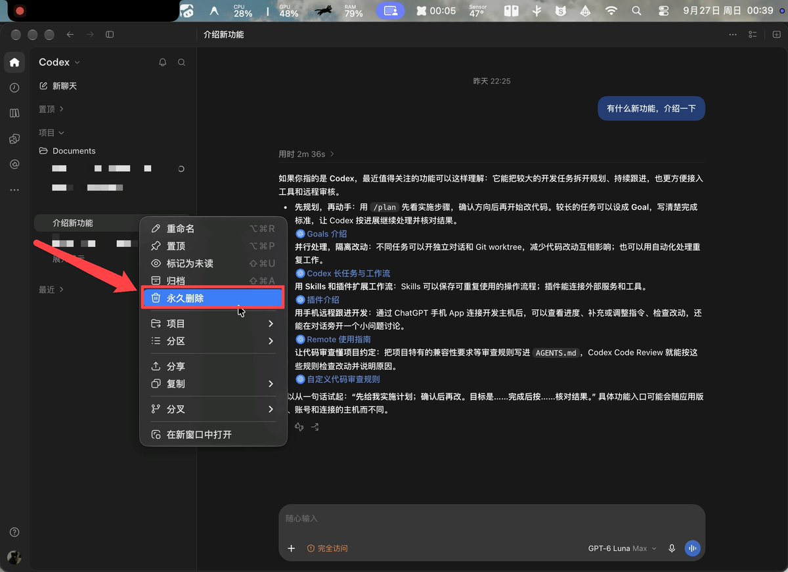The width and height of the screenshot is (788, 572).
Task: Click 完全访问 permission button
Action: pos(328,548)
